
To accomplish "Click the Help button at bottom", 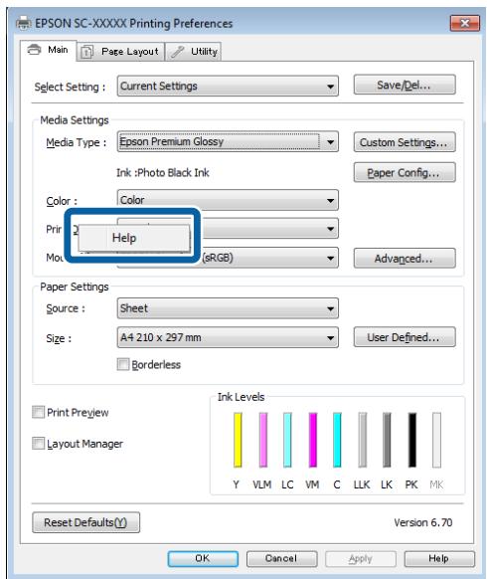I will [439, 559].
